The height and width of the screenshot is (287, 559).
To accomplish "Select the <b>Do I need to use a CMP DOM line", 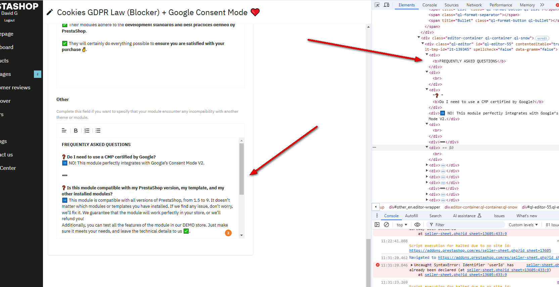I will coord(488,102).
